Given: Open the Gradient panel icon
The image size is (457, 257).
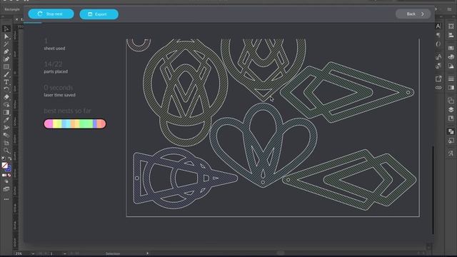Looking at the screenshot, I should click(x=451, y=88).
